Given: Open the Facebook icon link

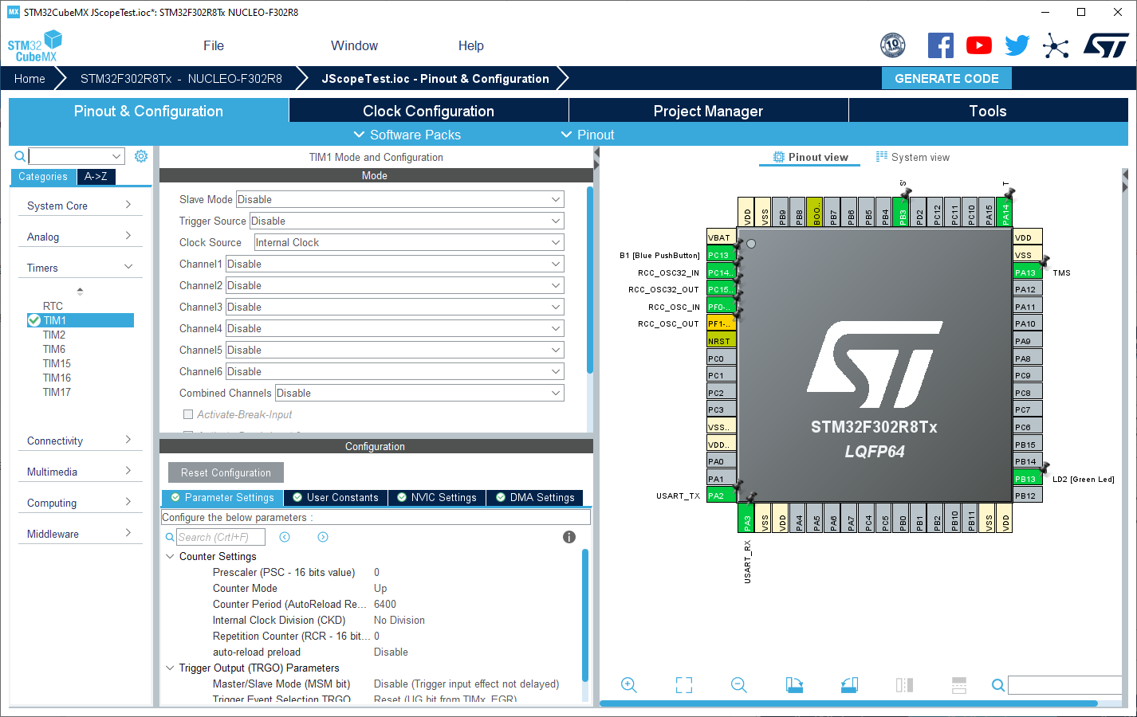Looking at the screenshot, I should (x=941, y=45).
